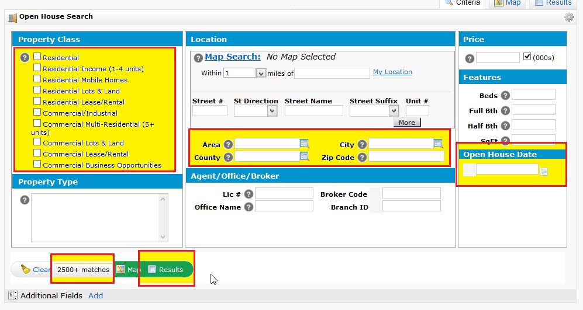Click the Additional Fields list icon
The image size is (583, 310).
click(x=13, y=295)
